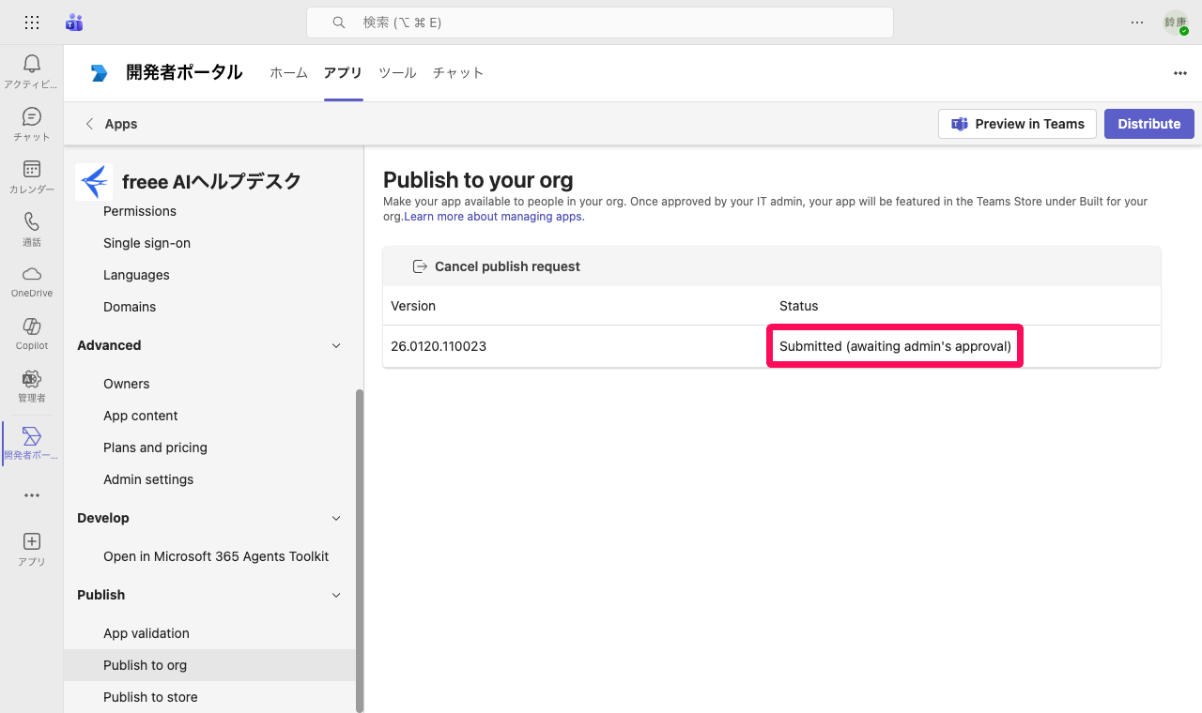Open App validation under Publish

[x=146, y=633]
